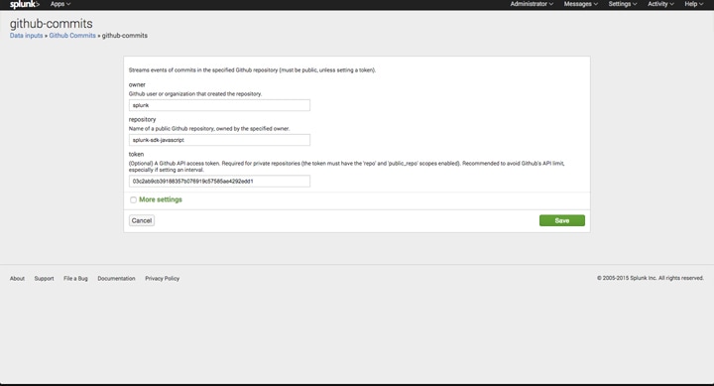Click the 'owner' field label
Image resolution: width=714 pixels, height=386 pixels.
(137, 84)
